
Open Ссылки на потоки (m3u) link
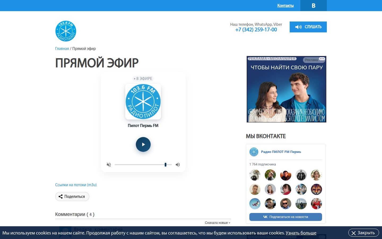coord(76,185)
